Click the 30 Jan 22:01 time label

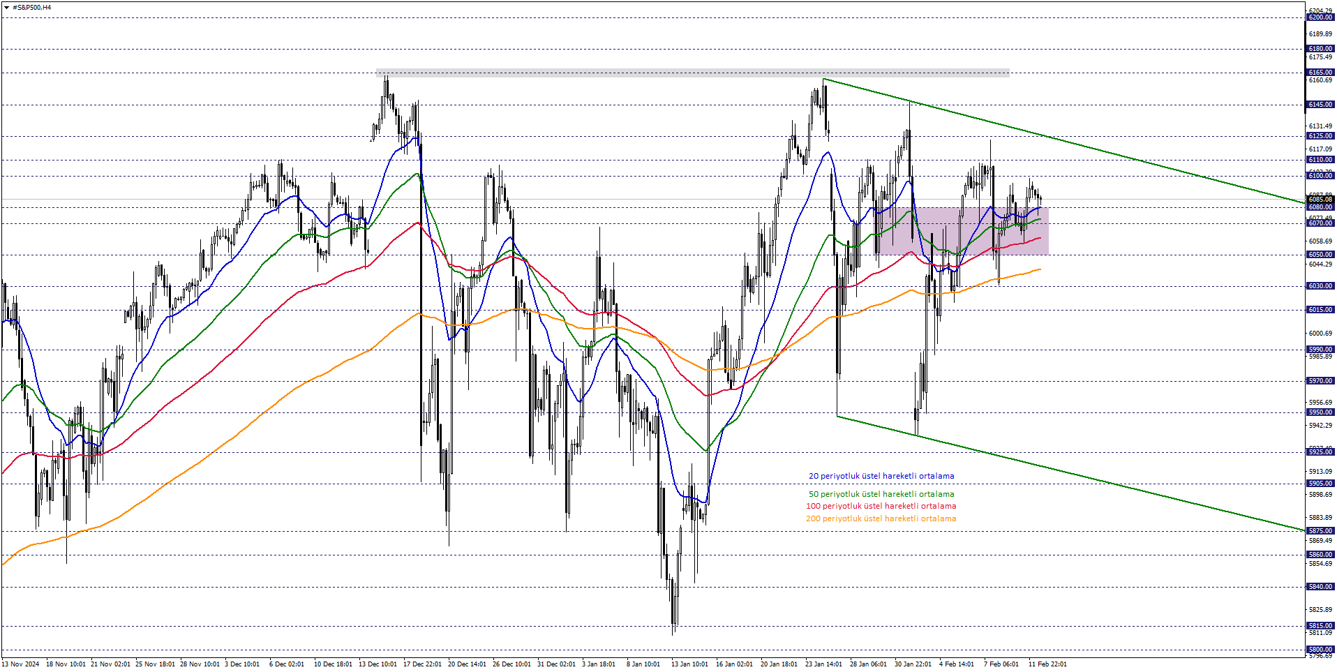[913, 664]
